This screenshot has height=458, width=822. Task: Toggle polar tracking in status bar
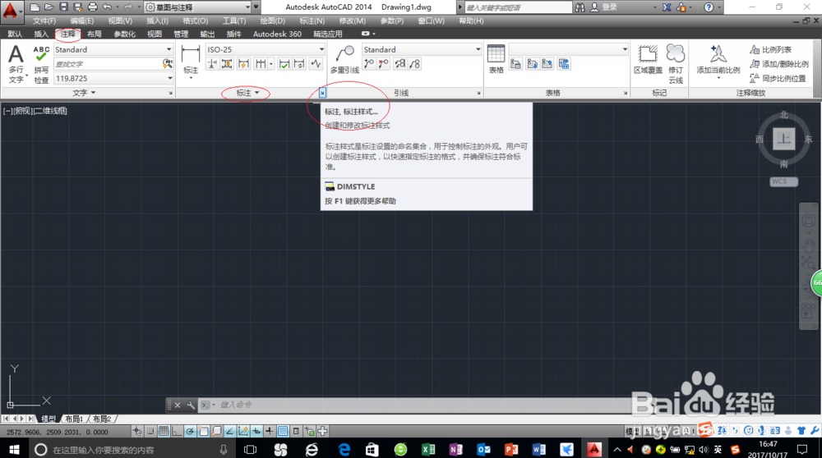(190, 431)
